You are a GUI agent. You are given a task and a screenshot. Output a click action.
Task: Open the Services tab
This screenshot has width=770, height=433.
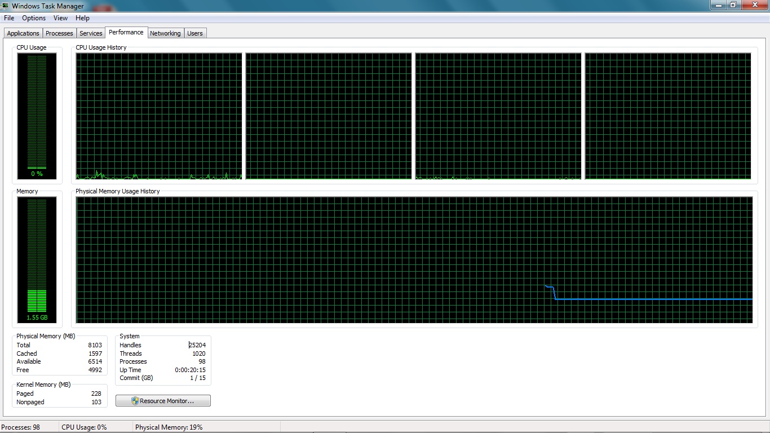[91, 33]
